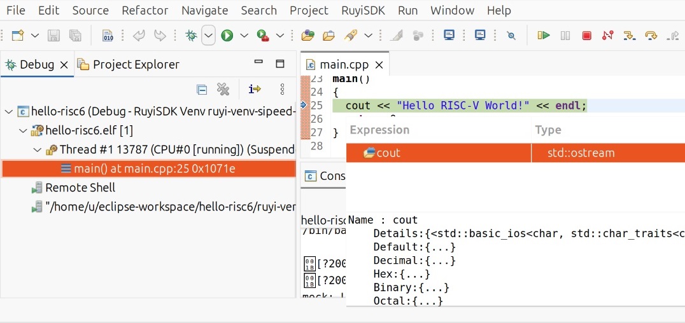The height and width of the screenshot is (323, 685).
Task: Open the Source menu
Action: click(x=90, y=10)
